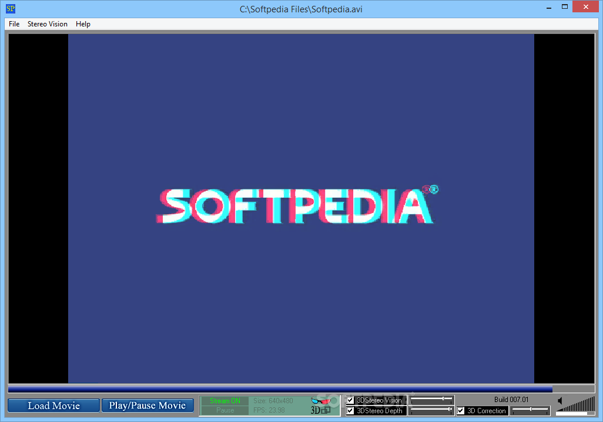This screenshot has height=422, width=603.
Task: Adjust the 3D Correction slider
Action: tap(530, 410)
